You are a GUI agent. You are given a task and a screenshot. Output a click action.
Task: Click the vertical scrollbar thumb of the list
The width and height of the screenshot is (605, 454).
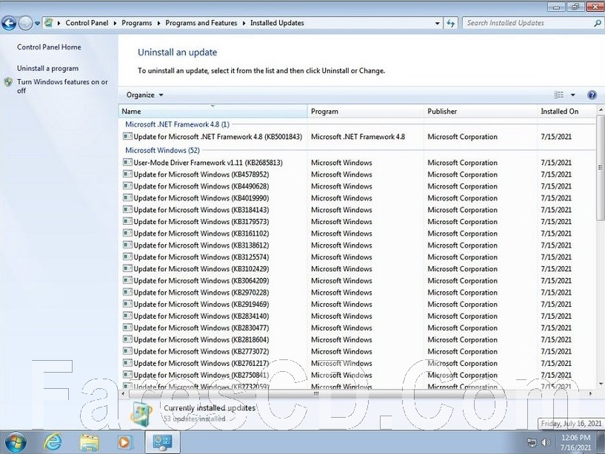pos(600,167)
